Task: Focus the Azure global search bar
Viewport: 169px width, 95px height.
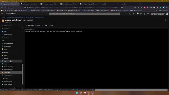Action: (84, 14)
